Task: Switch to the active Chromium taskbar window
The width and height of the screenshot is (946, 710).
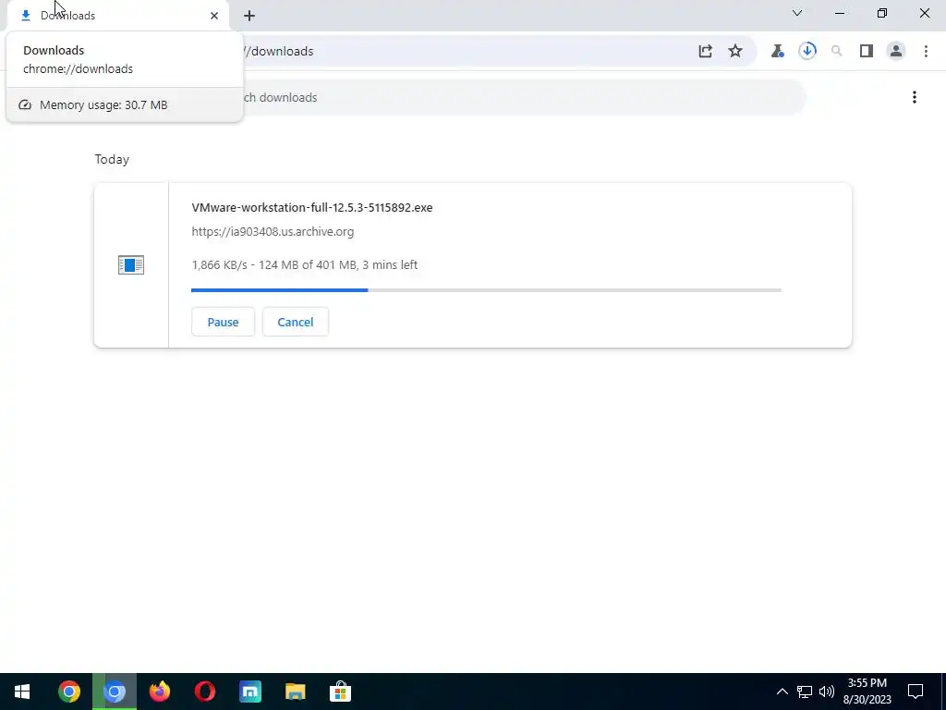Action: [114, 692]
